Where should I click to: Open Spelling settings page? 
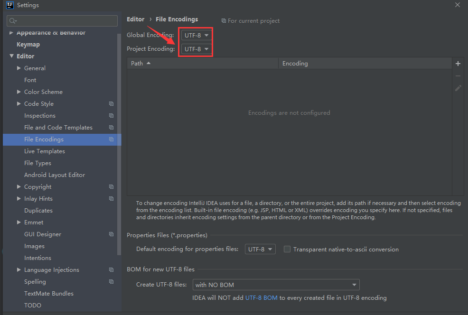pyautogui.click(x=35, y=282)
